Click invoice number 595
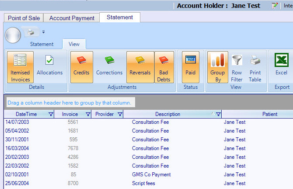Image resolution: width=293 pixels, height=189 pixels. pos(73,140)
